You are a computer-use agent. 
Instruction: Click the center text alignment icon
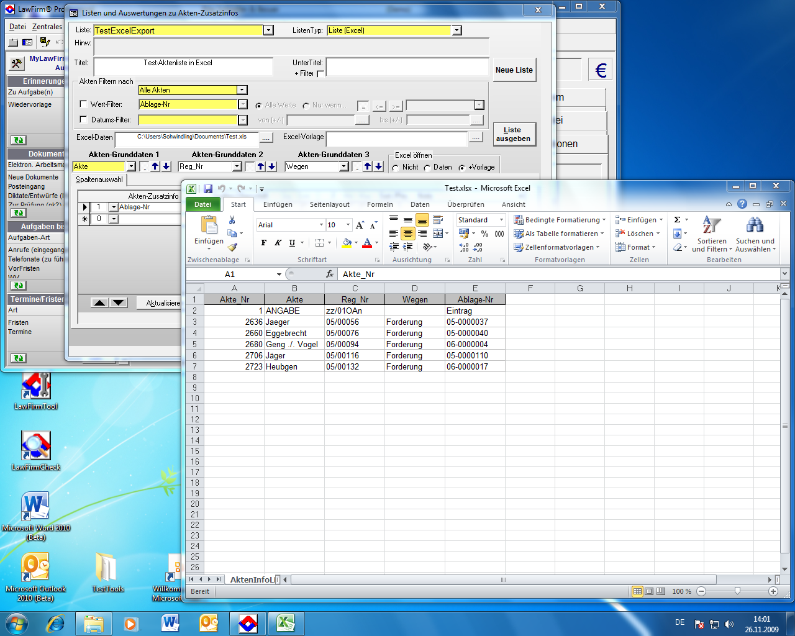coord(408,234)
